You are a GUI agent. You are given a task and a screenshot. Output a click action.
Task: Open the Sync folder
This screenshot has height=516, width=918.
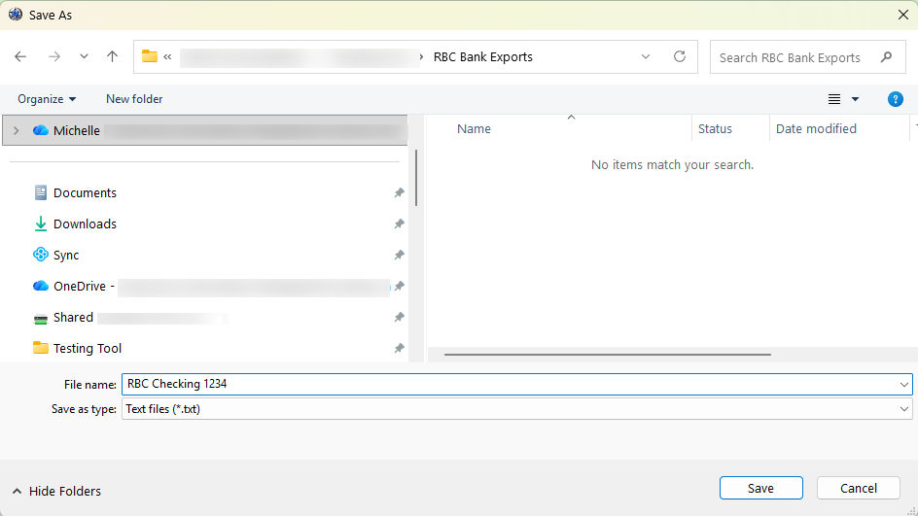pos(65,255)
